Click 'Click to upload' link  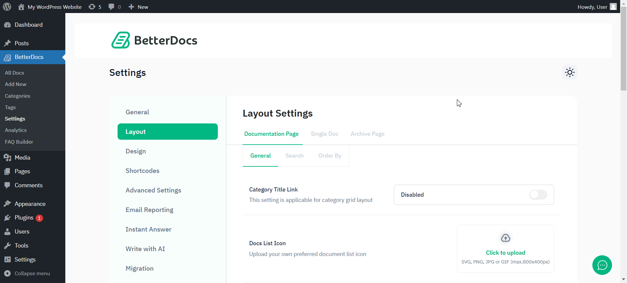click(x=506, y=253)
